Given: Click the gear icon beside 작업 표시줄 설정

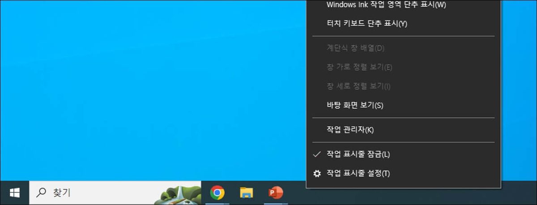Looking at the screenshot, I should tap(317, 173).
